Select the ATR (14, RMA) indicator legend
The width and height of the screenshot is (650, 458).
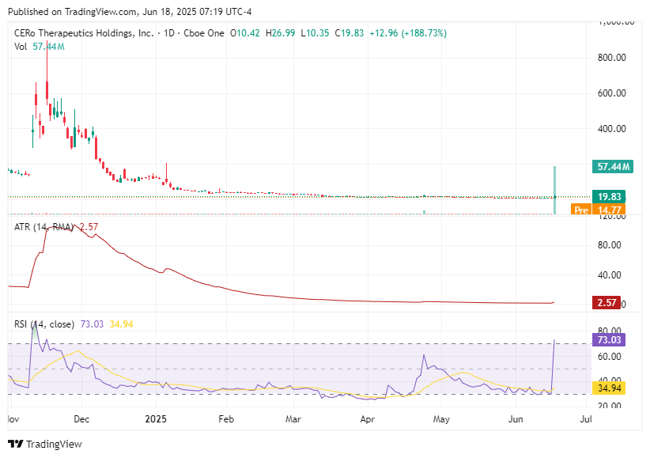coord(44,226)
